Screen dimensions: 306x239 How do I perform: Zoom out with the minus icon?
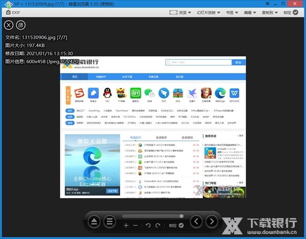coord(135,225)
